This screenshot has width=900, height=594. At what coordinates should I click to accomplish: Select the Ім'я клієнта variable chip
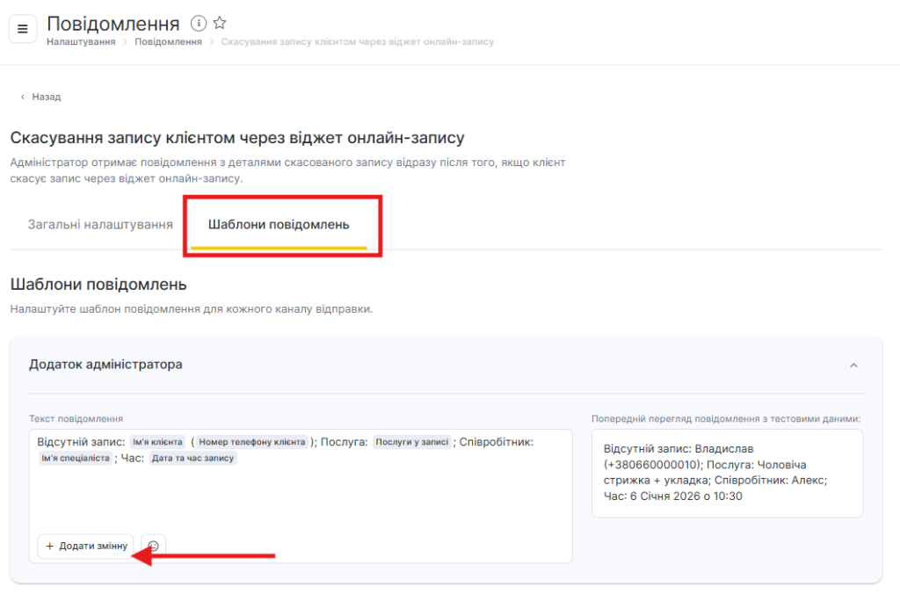[158, 442]
